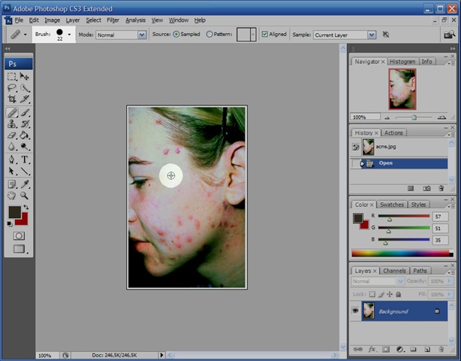Open the Brush picker dropdown
The height and width of the screenshot is (361, 461).
pyautogui.click(x=69, y=35)
